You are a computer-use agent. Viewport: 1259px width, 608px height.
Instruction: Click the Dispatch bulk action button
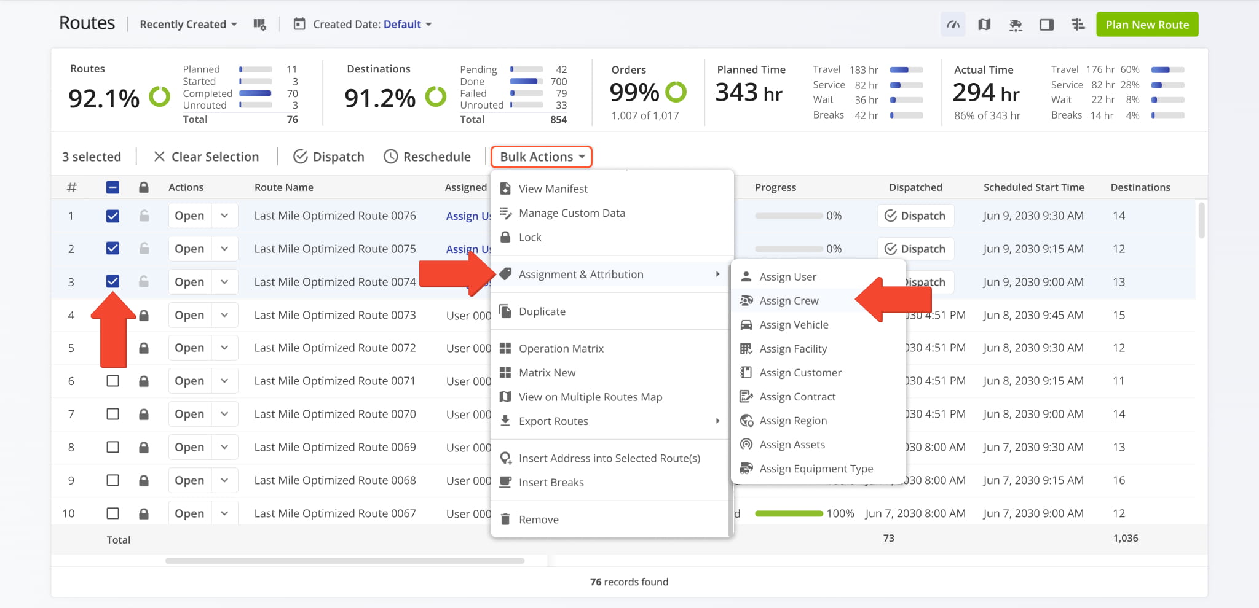[329, 157]
